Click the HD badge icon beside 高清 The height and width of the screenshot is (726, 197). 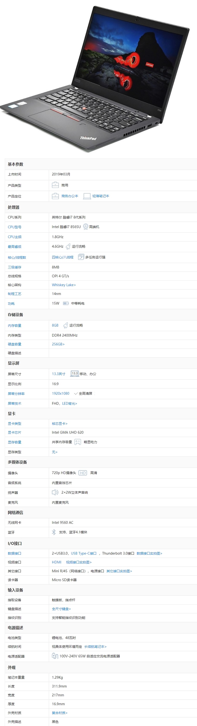[82, 473]
